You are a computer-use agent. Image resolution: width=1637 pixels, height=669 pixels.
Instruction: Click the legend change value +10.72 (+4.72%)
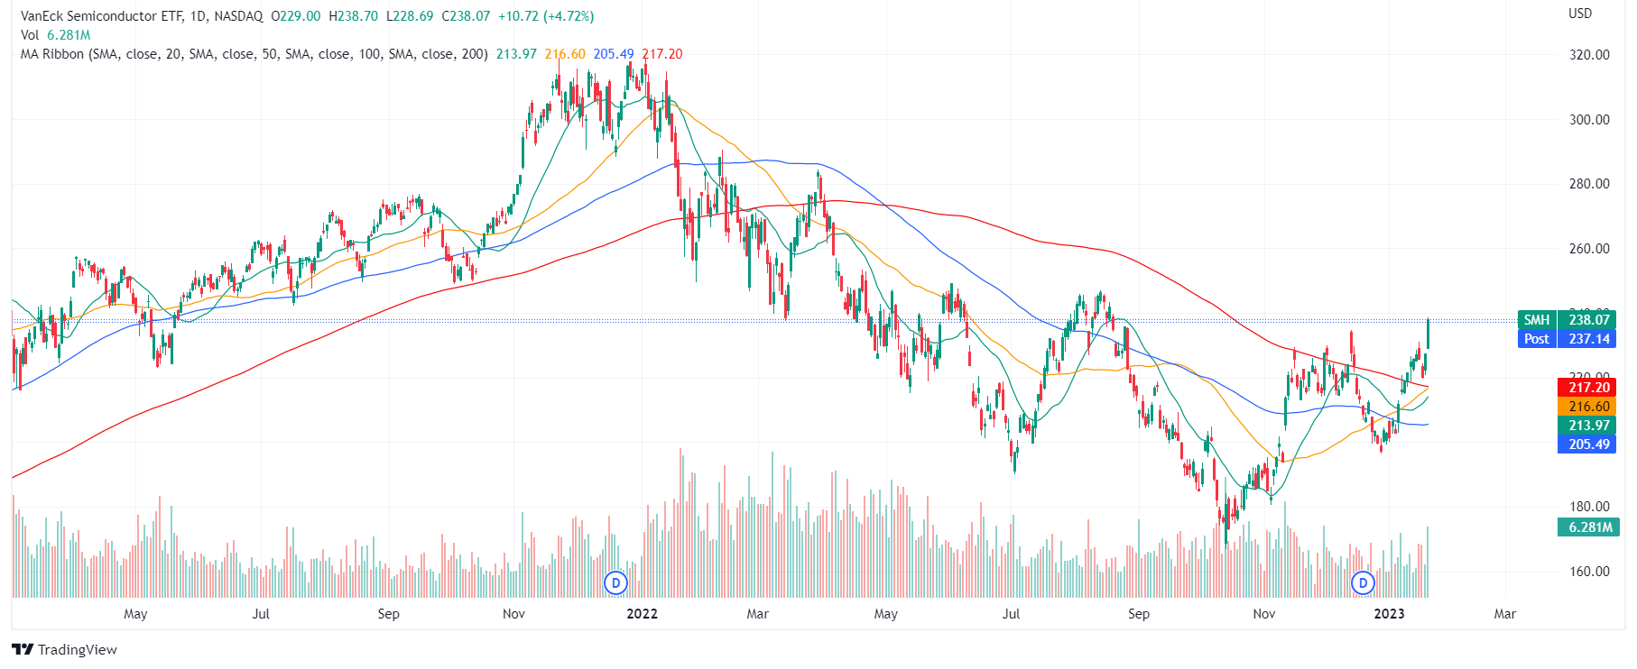point(546,16)
